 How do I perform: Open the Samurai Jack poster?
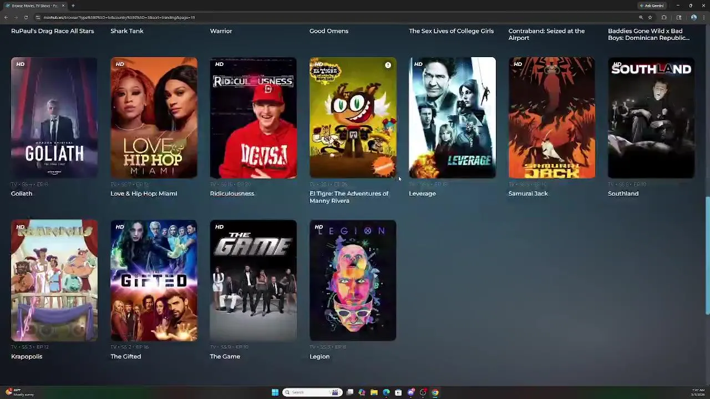[x=552, y=117]
